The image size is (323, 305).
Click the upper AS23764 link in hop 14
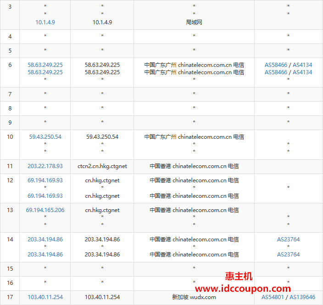point(288,240)
